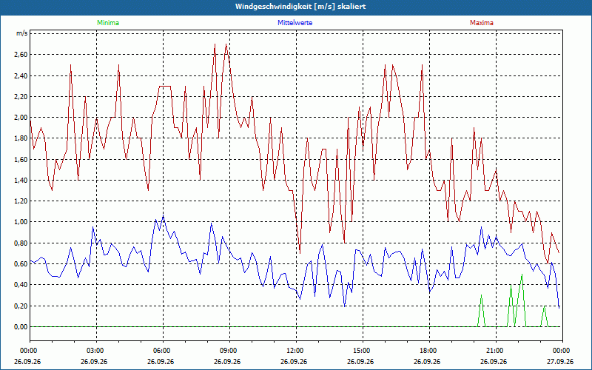Click the '1,60' y-axis value

click(21, 159)
